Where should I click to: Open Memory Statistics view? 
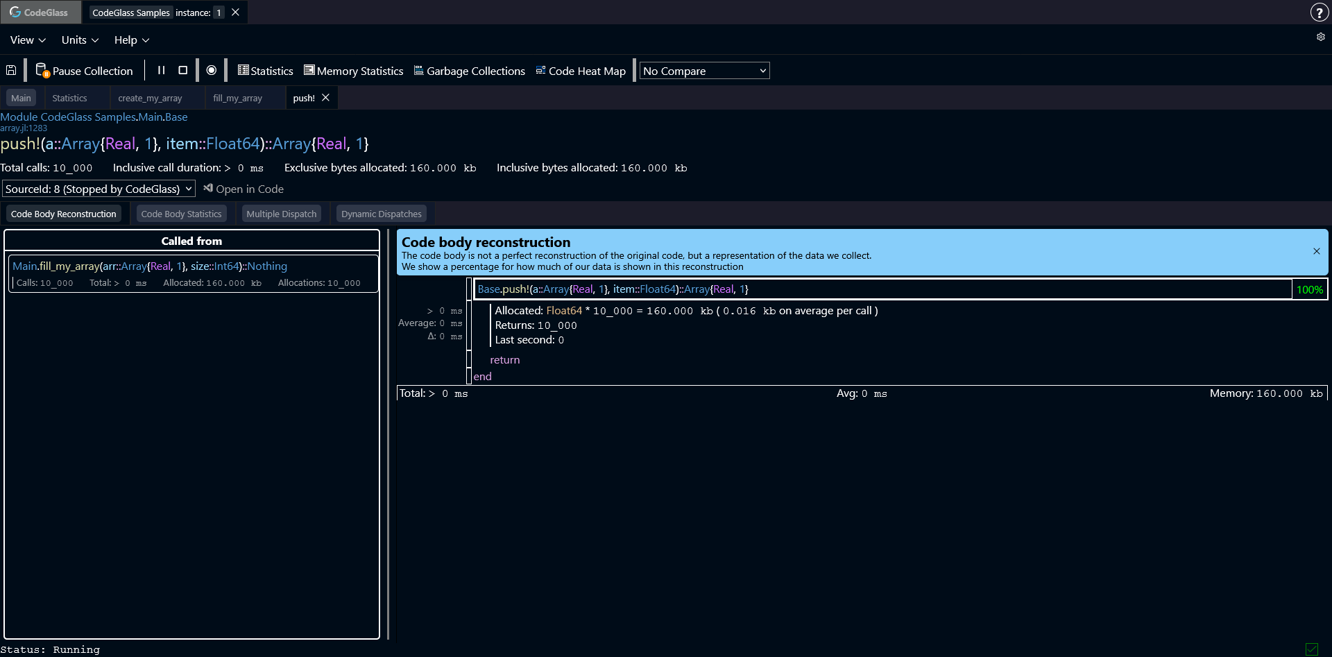pyautogui.click(x=354, y=71)
